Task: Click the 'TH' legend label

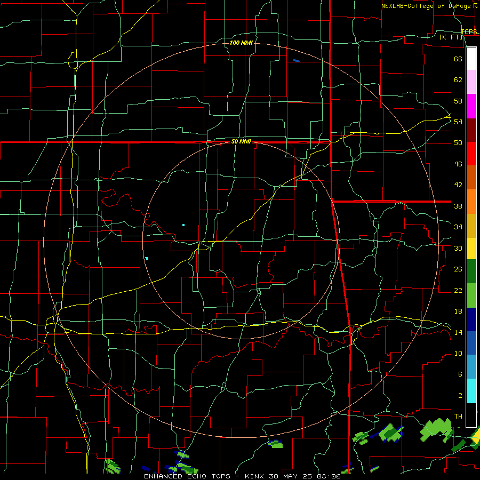Action: (x=458, y=417)
